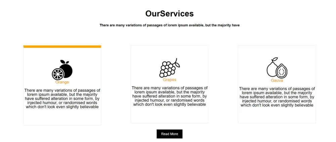Viewport: 336px width, 142px height.
Task: Click blank space at bottom of Gauva card
Action: 277,115
